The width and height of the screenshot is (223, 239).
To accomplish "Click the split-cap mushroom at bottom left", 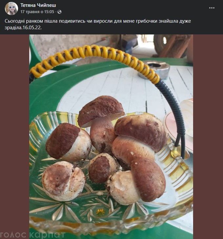I will pyautogui.click(x=63, y=181).
